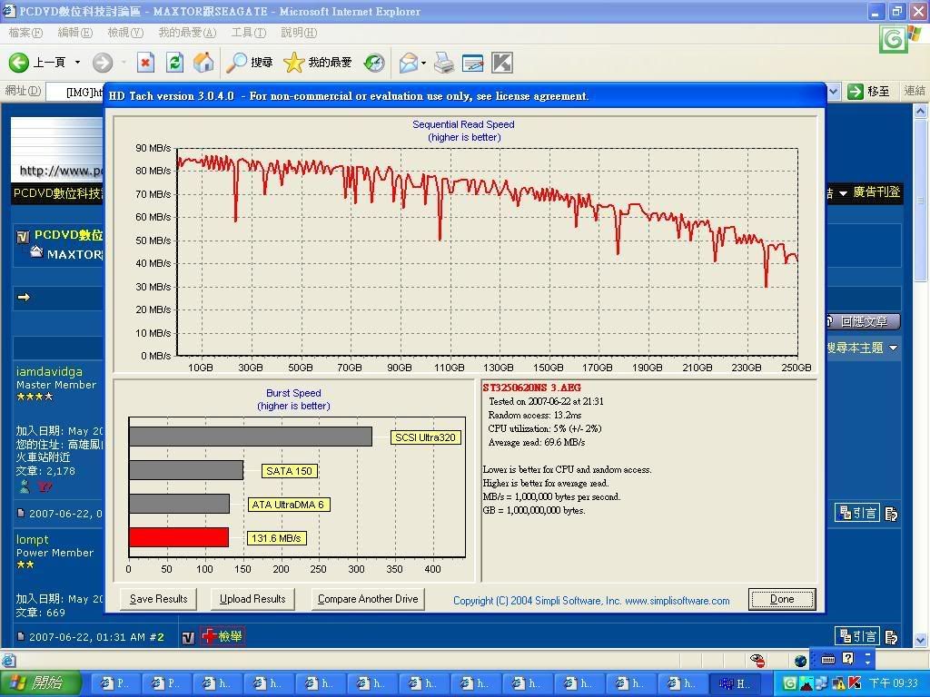Click the vertical scrollbar thumb

921,201
